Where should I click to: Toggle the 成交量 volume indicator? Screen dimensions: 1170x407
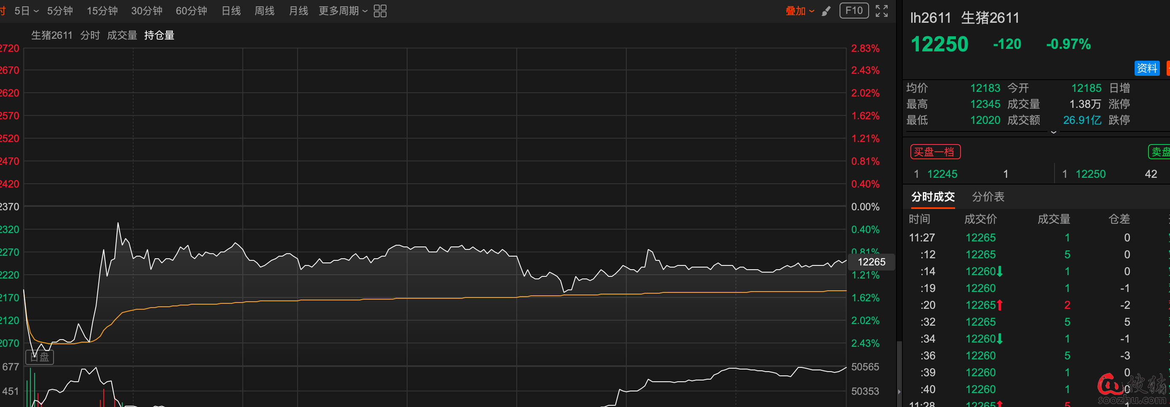coord(122,35)
